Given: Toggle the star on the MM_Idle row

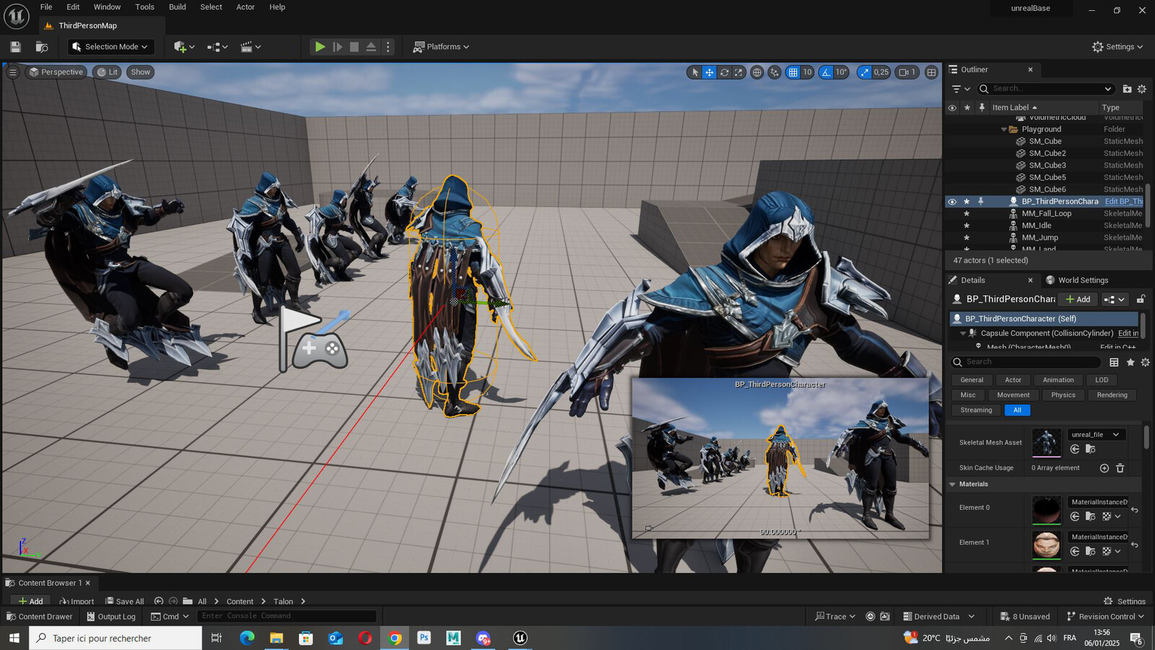Looking at the screenshot, I should (967, 225).
